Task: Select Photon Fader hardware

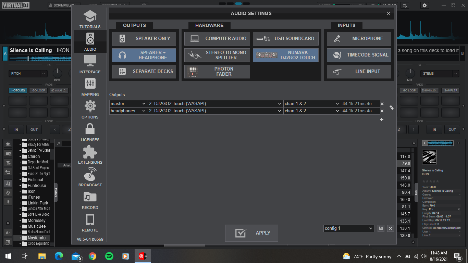Action: point(217,71)
